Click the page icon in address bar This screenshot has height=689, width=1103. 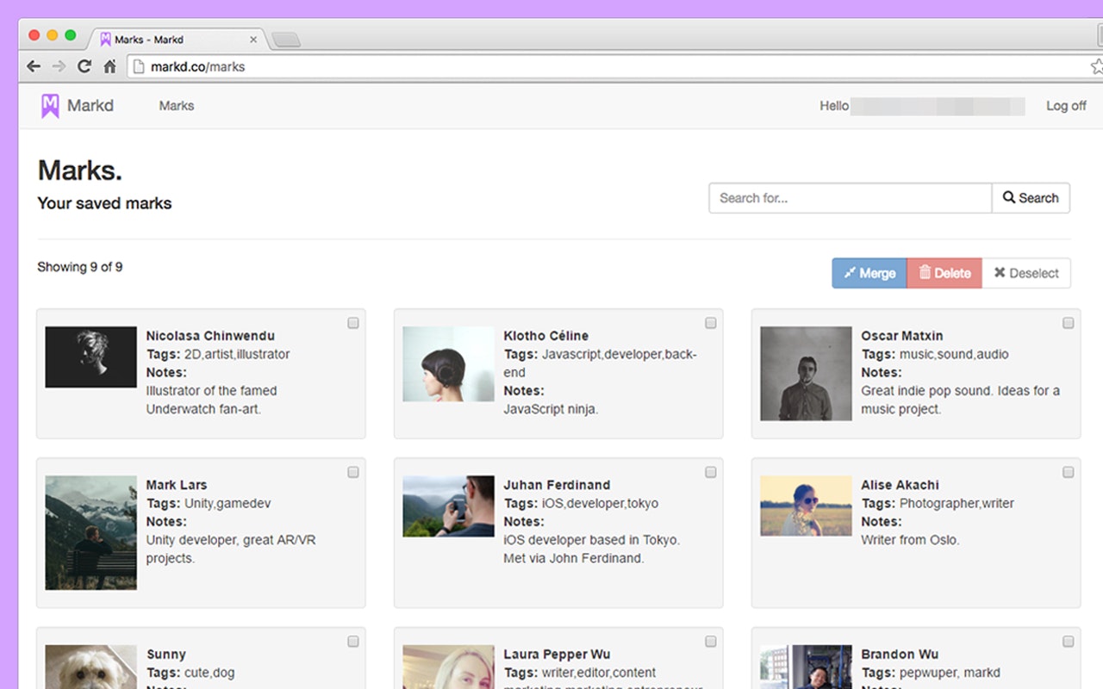point(139,66)
